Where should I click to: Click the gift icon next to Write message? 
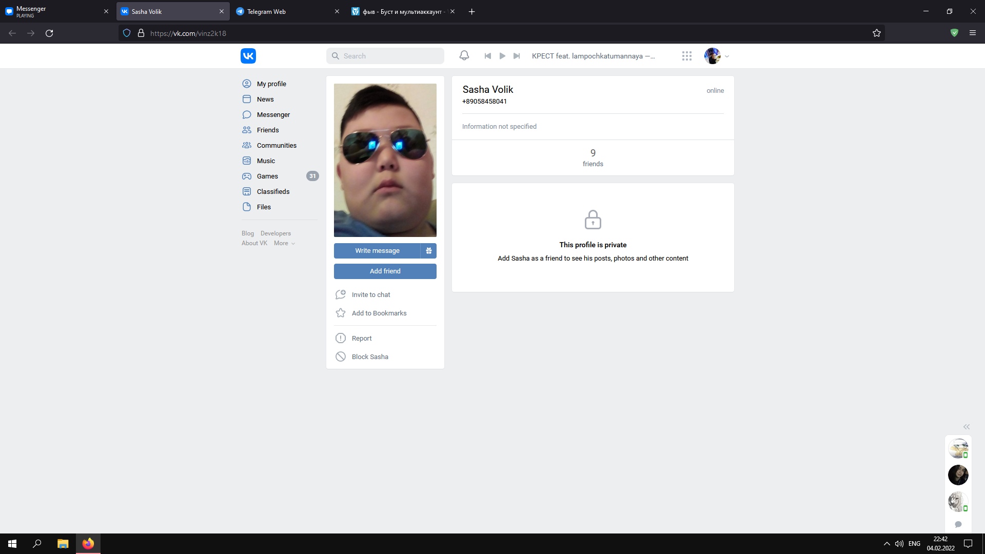coord(429,251)
